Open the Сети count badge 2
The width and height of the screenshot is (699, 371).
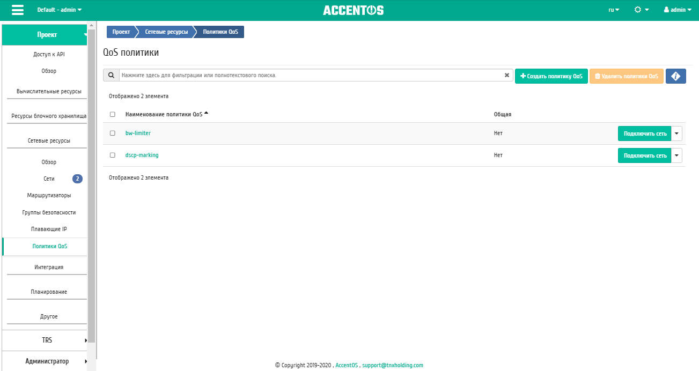coord(77,179)
